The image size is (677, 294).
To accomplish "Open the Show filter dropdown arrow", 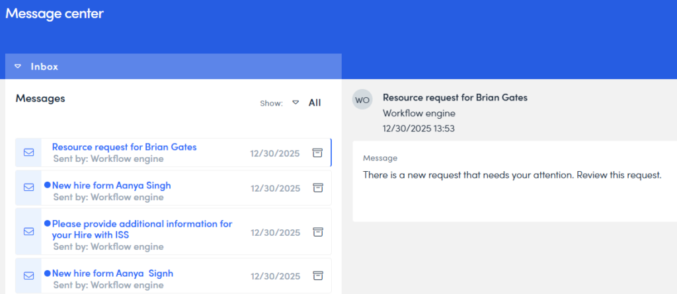I will click(296, 102).
